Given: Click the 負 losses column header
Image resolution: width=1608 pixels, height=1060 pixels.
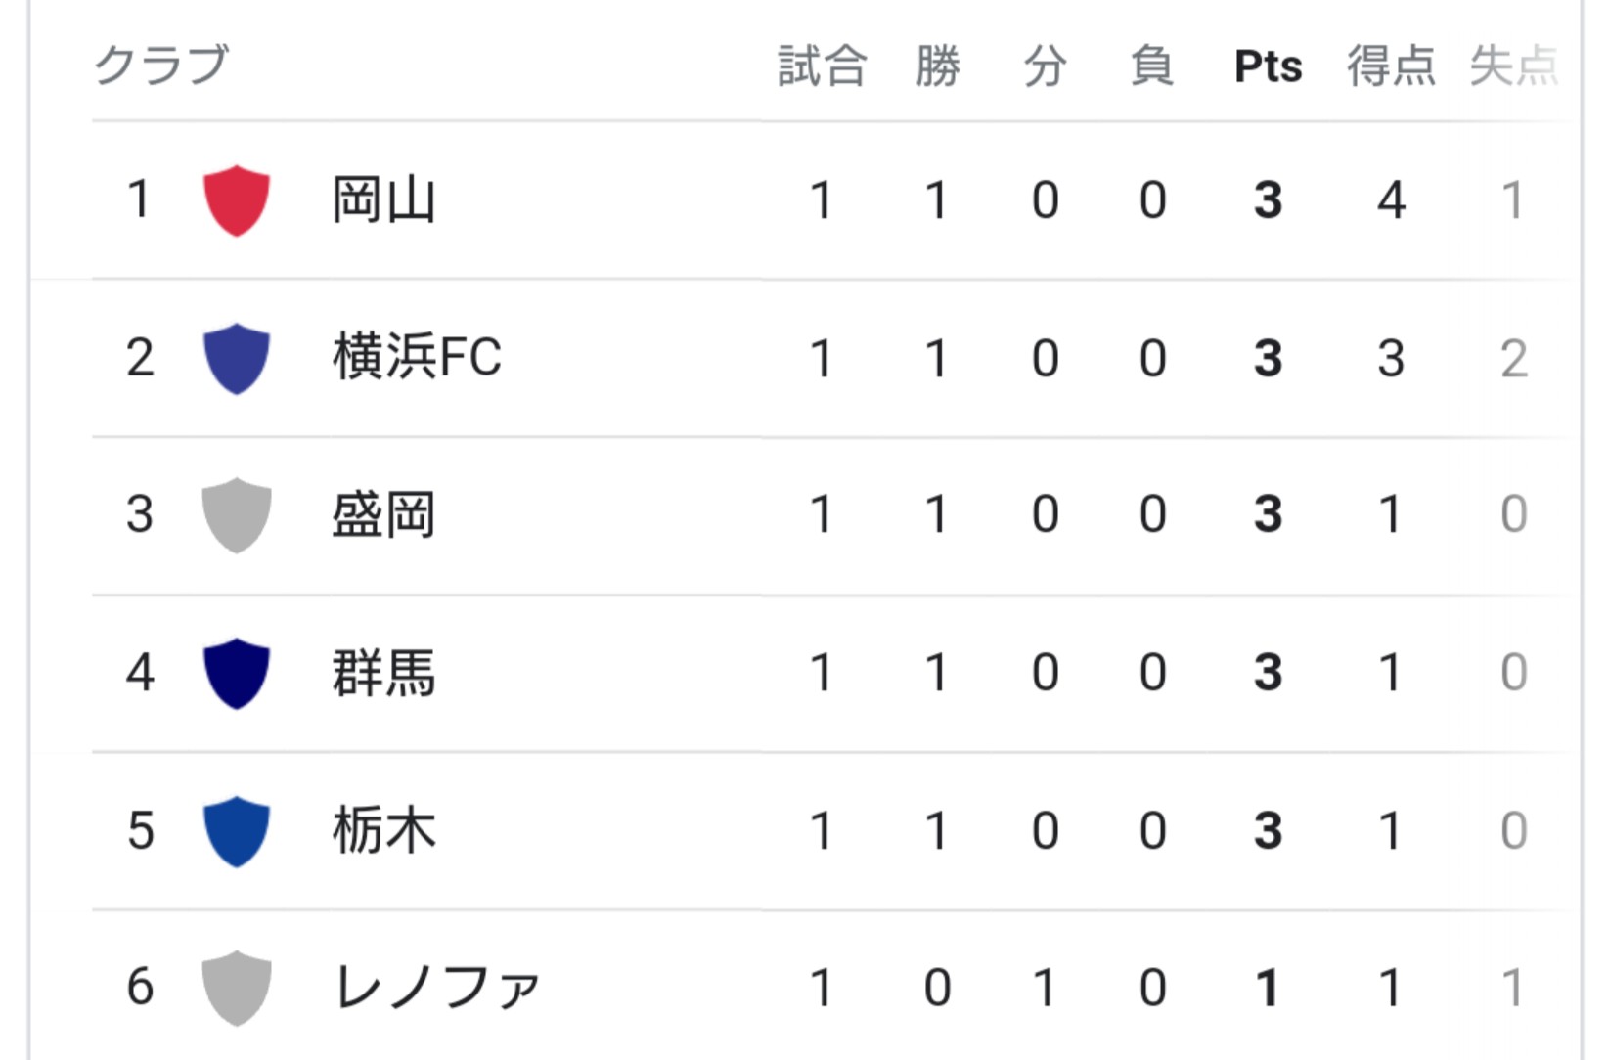Looking at the screenshot, I should (1152, 66).
